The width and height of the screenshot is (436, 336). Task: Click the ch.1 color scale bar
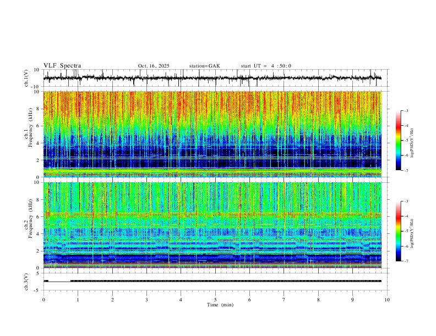point(398,141)
